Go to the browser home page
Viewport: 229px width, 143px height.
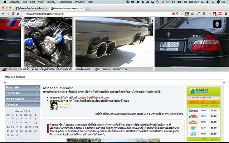point(18,14)
